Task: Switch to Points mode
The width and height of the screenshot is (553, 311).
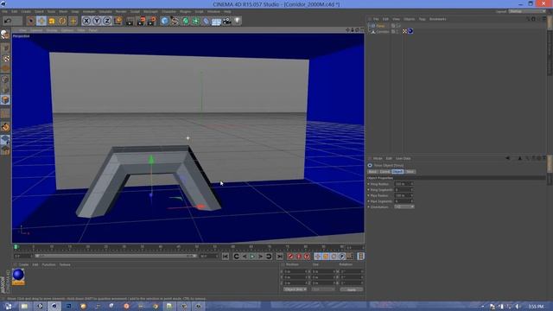Action: (x=5, y=79)
